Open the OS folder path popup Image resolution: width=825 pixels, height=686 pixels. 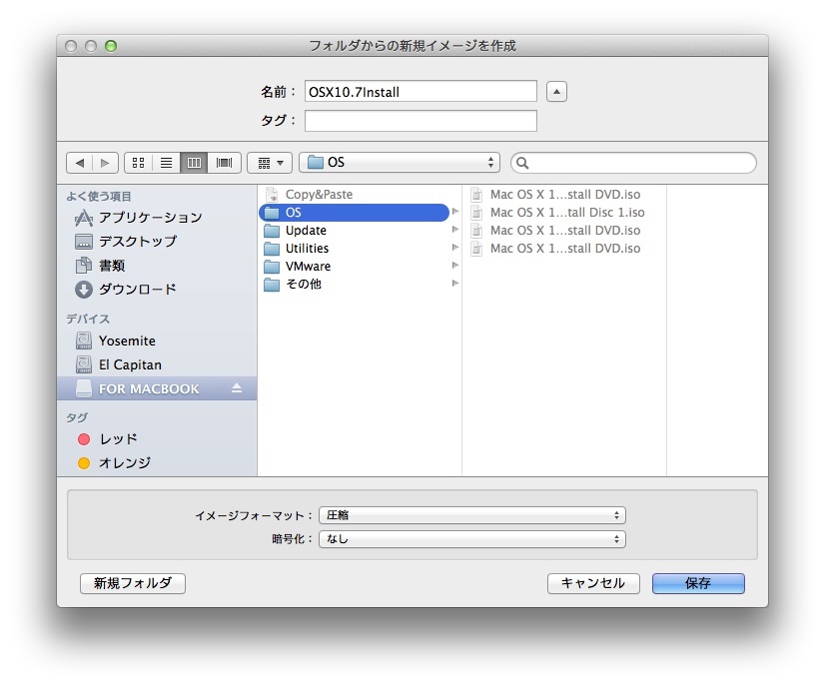click(400, 162)
